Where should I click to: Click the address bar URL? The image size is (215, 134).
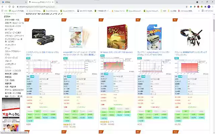[x=37, y=7]
